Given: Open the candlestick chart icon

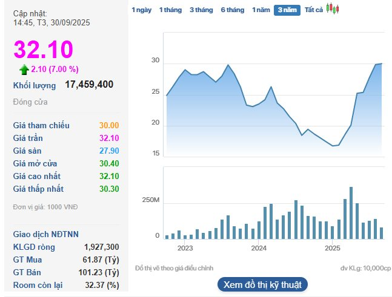Looking at the screenshot, I should pos(333,9).
